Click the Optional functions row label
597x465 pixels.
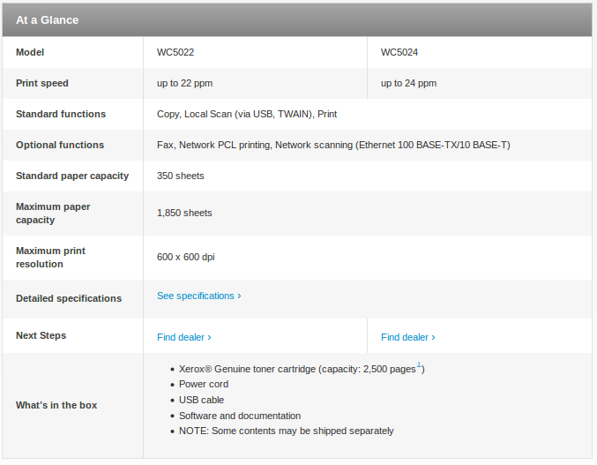pos(60,145)
